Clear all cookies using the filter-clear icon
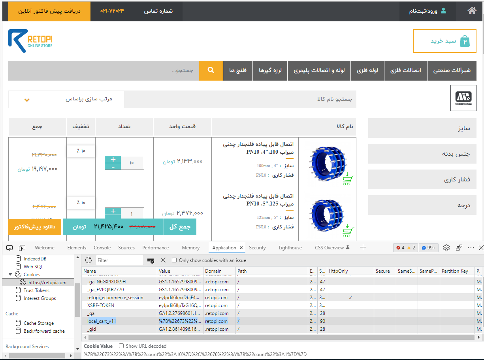Viewport: 484px width, 360px height. [x=151, y=260]
